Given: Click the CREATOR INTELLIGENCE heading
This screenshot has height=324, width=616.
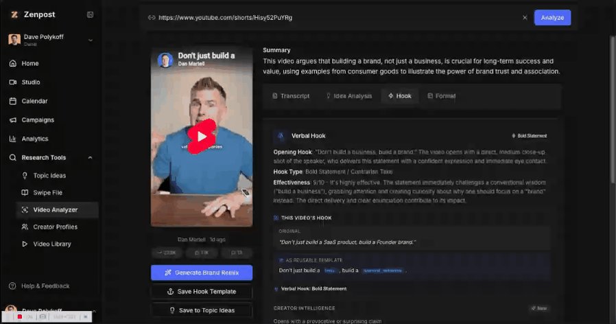Looking at the screenshot, I should (x=304, y=308).
